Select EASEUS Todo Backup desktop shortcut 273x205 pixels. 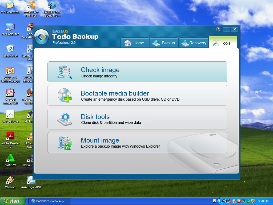pos(52,9)
